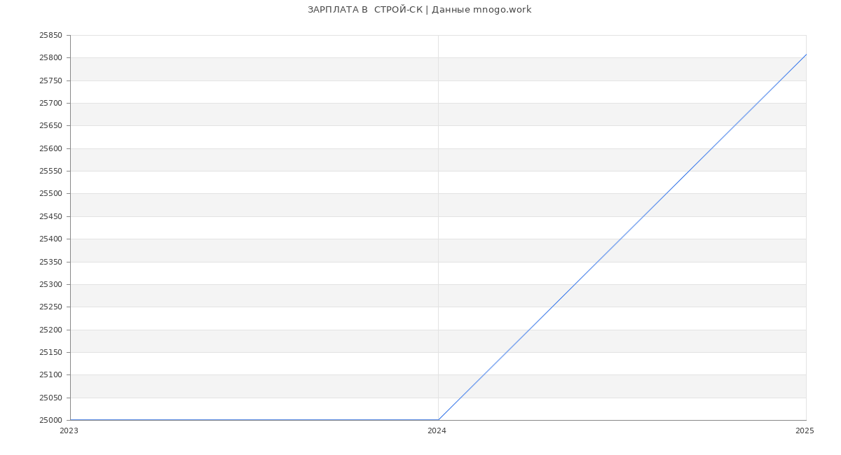Click the 25700 y-axis label
The height and width of the screenshot is (455, 841).
pos(50,104)
